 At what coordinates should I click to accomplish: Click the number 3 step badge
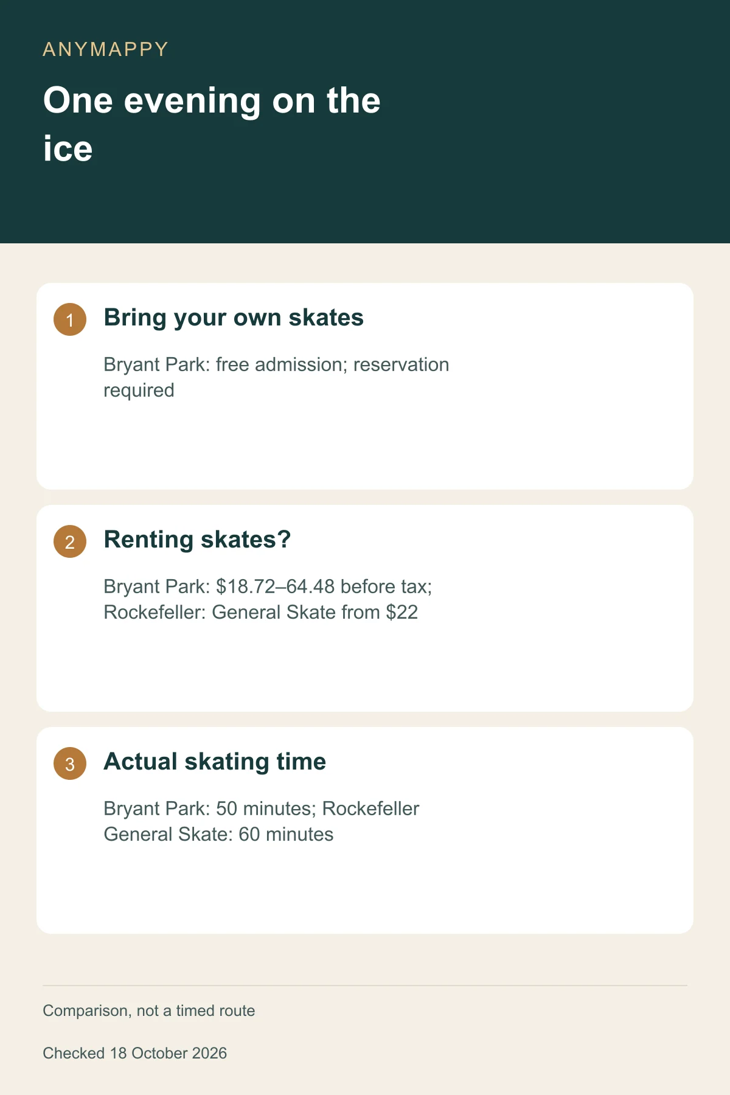coord(70,763)
